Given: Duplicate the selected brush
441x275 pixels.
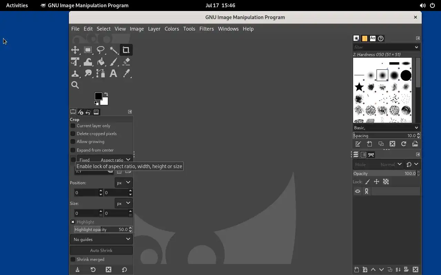Looking at the screenshot, I should (381, 144).
